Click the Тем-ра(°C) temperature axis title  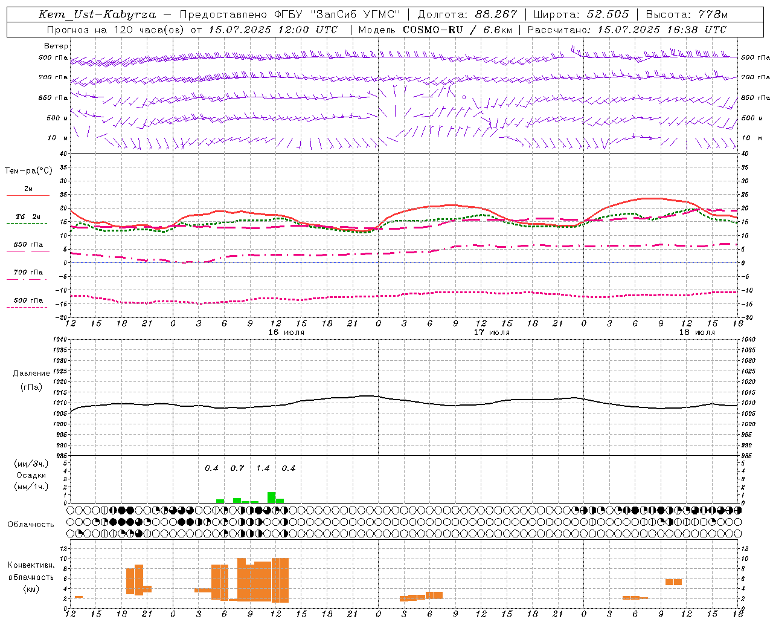coord(28,171)
